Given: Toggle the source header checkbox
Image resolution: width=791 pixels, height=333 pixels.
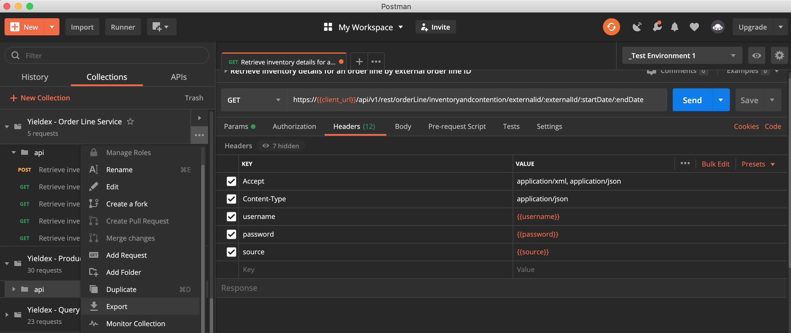Looking at the screenshot, I should (231, 251).
